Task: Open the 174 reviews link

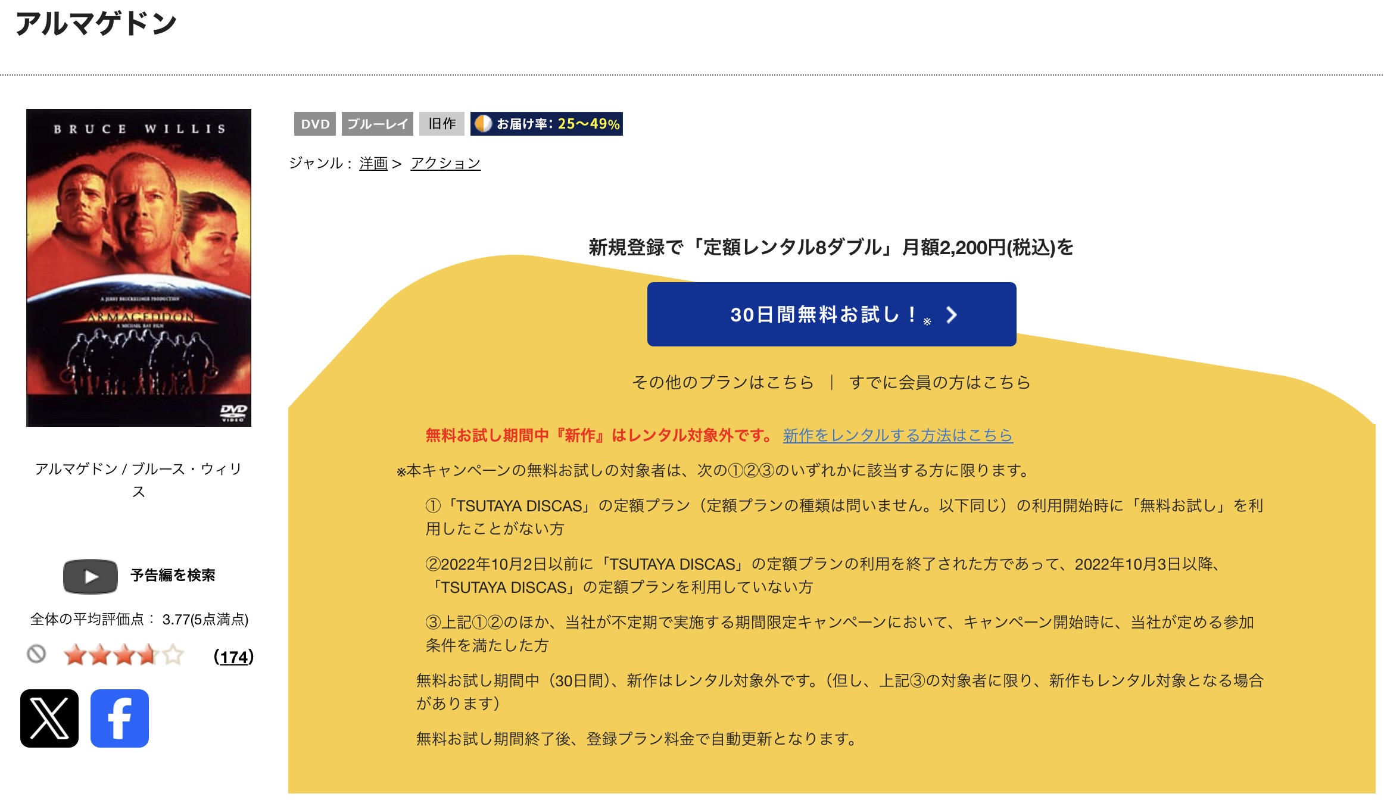Action: pos(233,657)
